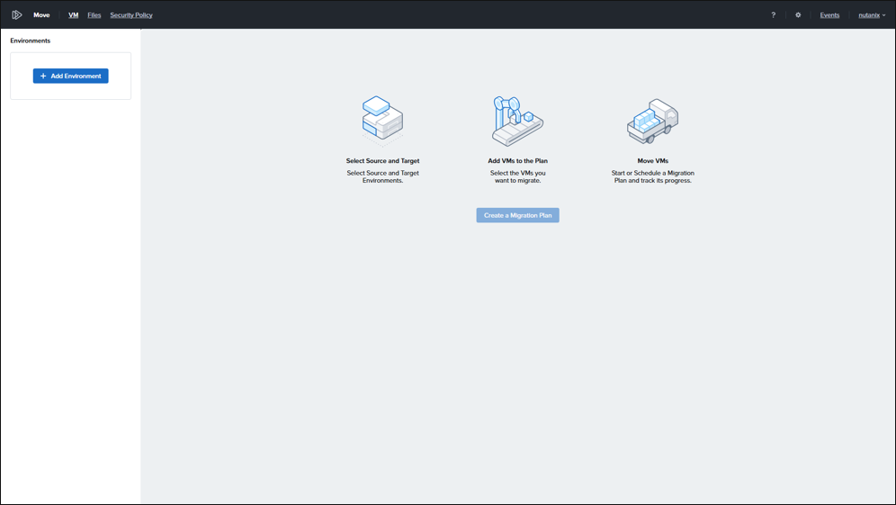The width and height of the screenshot is (896, 505).
Task: Click the Select Source and Target heading
Action: point(382,161)
